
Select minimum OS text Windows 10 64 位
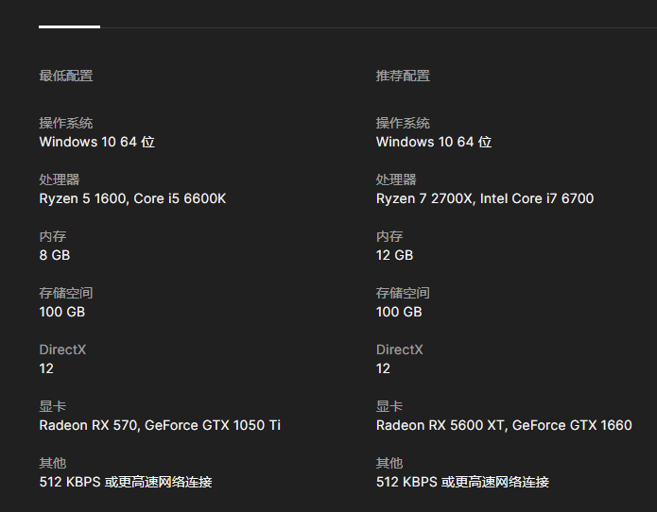(96, 142)
